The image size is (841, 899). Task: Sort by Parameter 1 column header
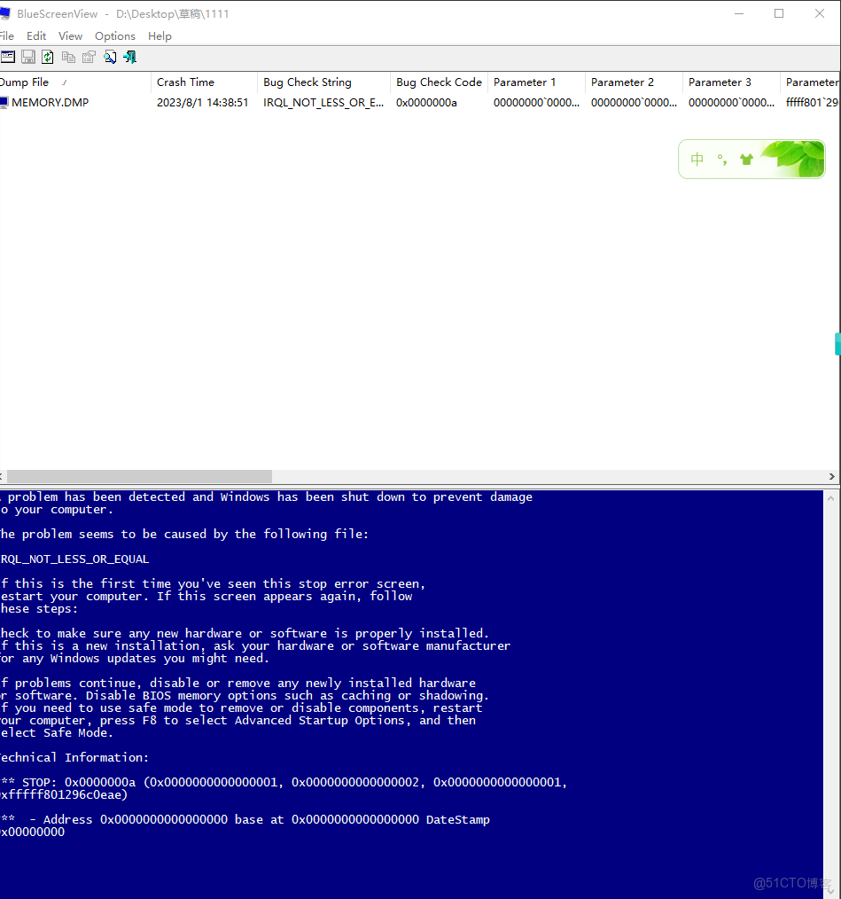click(536, 82)
